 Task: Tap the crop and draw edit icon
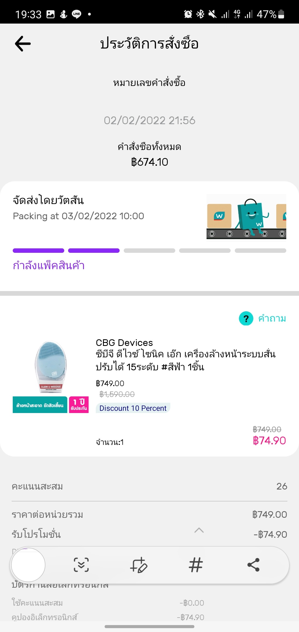coord(138,565)
